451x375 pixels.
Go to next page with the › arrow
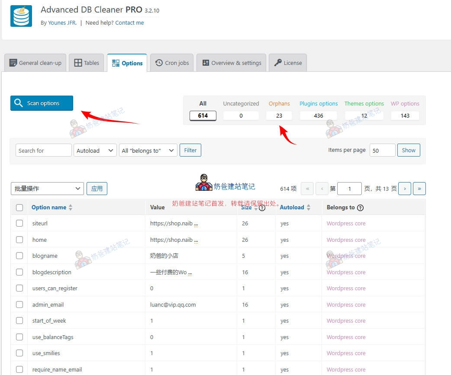(405, 189)
